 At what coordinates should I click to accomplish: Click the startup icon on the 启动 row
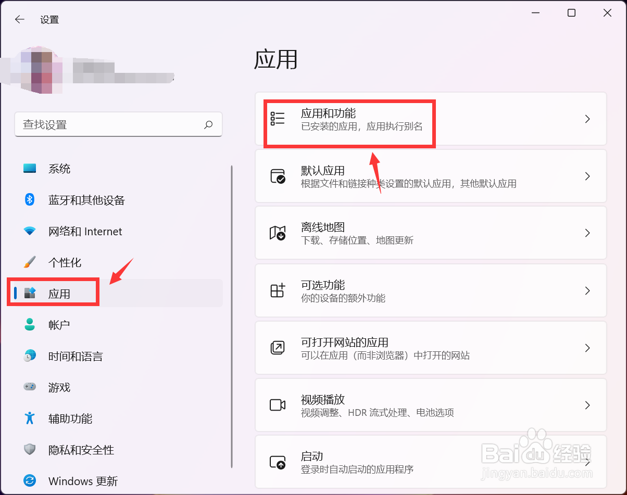pyautogui.click(x=278, y=462)
